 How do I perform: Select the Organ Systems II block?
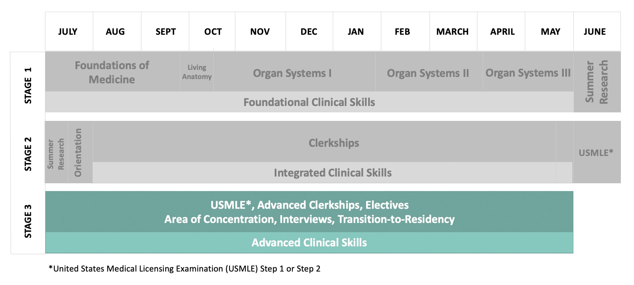coord(428,73)
